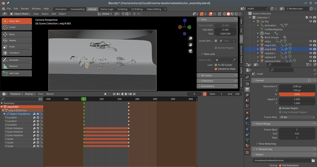Collapse Object Transforms channel group
Viewport: 317px width, 167px height.
(5, 114)
